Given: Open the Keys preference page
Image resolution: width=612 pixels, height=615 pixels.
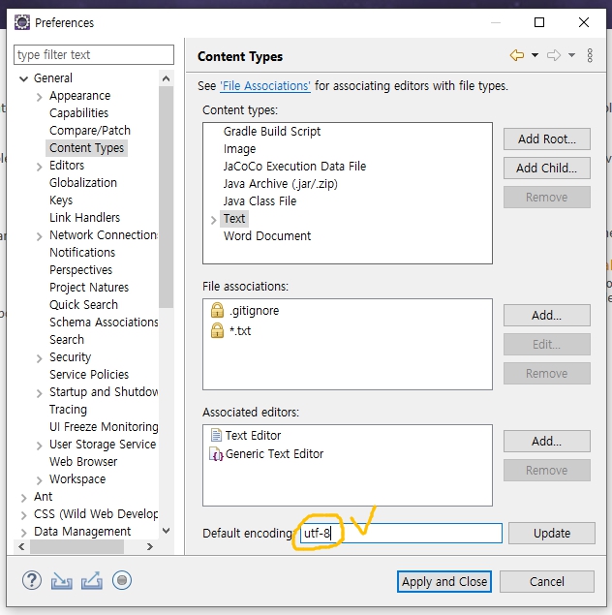Looking at the screenshot, I should point(61,200).
